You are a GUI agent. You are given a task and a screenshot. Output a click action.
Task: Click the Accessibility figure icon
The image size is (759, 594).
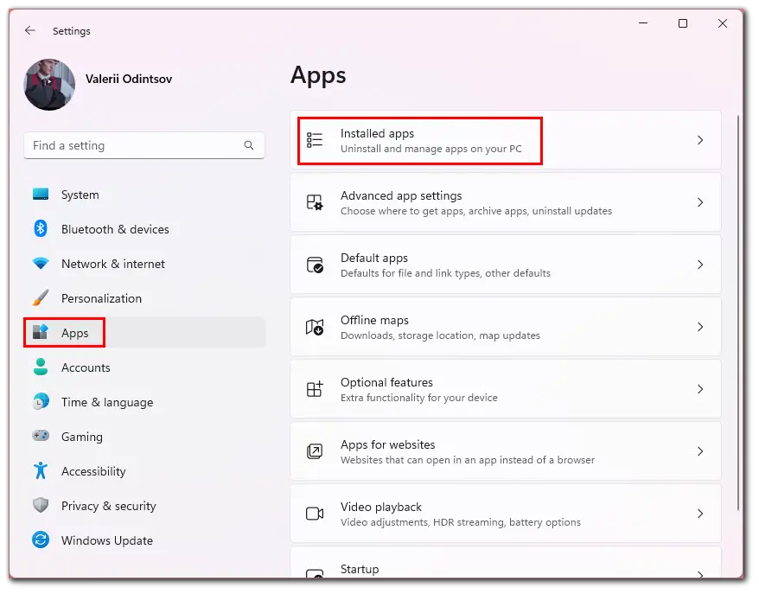click(x=41, y=470)
